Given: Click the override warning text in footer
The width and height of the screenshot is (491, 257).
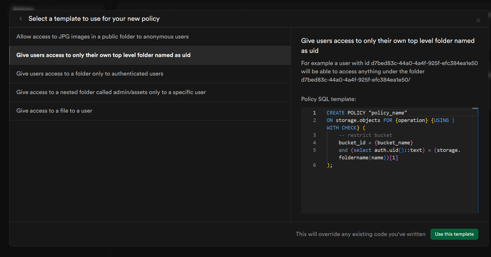Looking at the screenshot, I should click(x=360, y=234).
